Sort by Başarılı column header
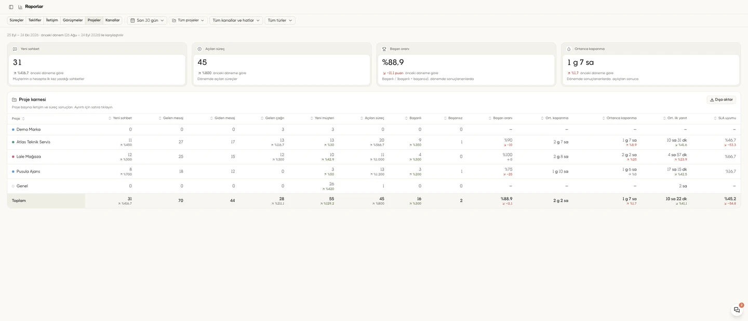This screenshot has width=748, height=321. click(x=413, y=118)
